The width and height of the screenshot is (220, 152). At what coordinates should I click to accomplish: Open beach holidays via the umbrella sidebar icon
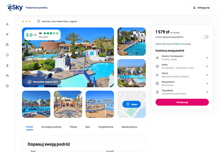click(x=7, y=45)
